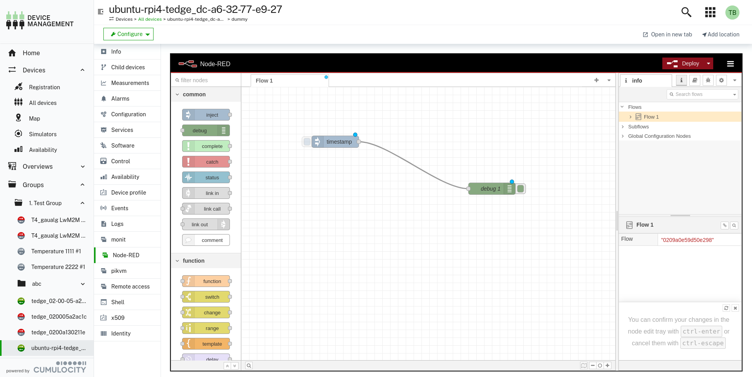Click the Deploy button
This screenshot has height=377, width=752.
[683, 63]
